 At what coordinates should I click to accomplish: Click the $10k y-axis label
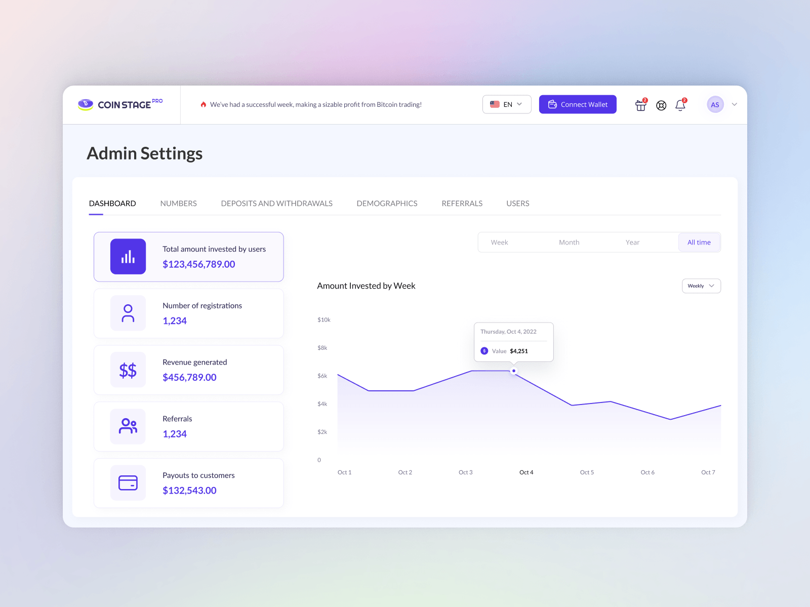324,320
